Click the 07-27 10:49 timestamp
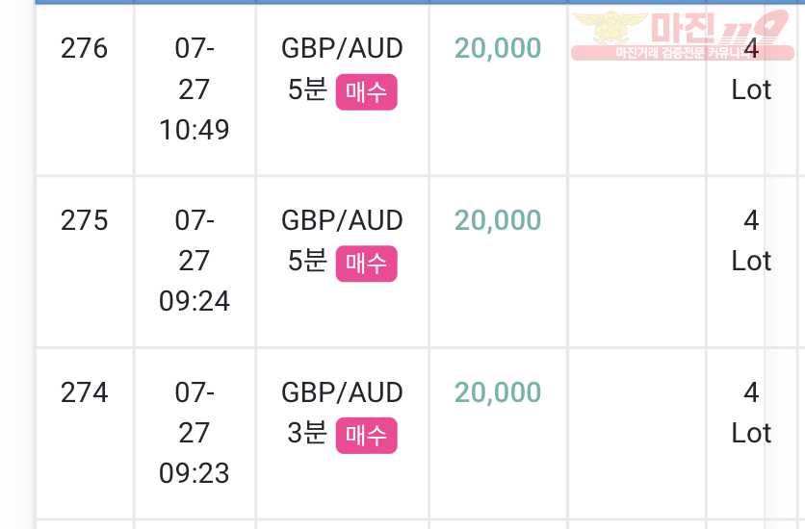Image resolution: width=805 pixels, height=529 pixels. (x=195, y=89)
